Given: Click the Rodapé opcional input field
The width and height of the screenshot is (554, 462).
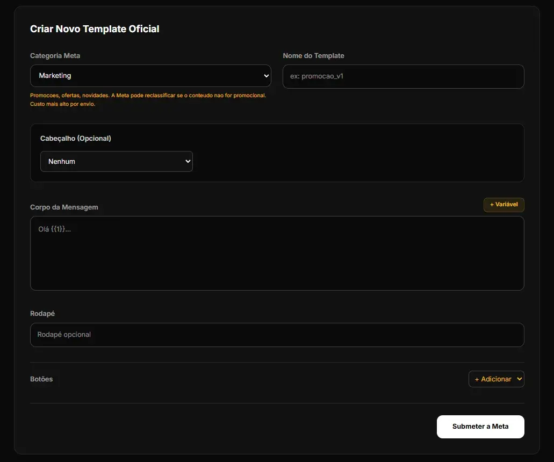Looking at the screenshot, I should [277, 335].
